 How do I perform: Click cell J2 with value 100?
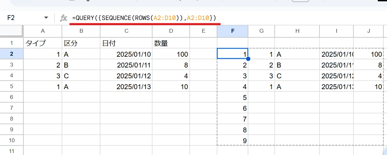(369, 54)
